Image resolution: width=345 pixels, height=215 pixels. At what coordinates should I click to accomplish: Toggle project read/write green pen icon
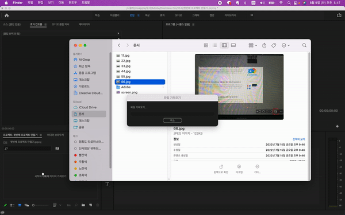coord(5,205)
